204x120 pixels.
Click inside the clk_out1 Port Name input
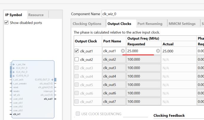111,51
